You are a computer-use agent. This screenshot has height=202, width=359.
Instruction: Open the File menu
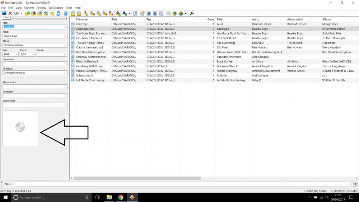(4, 8)
